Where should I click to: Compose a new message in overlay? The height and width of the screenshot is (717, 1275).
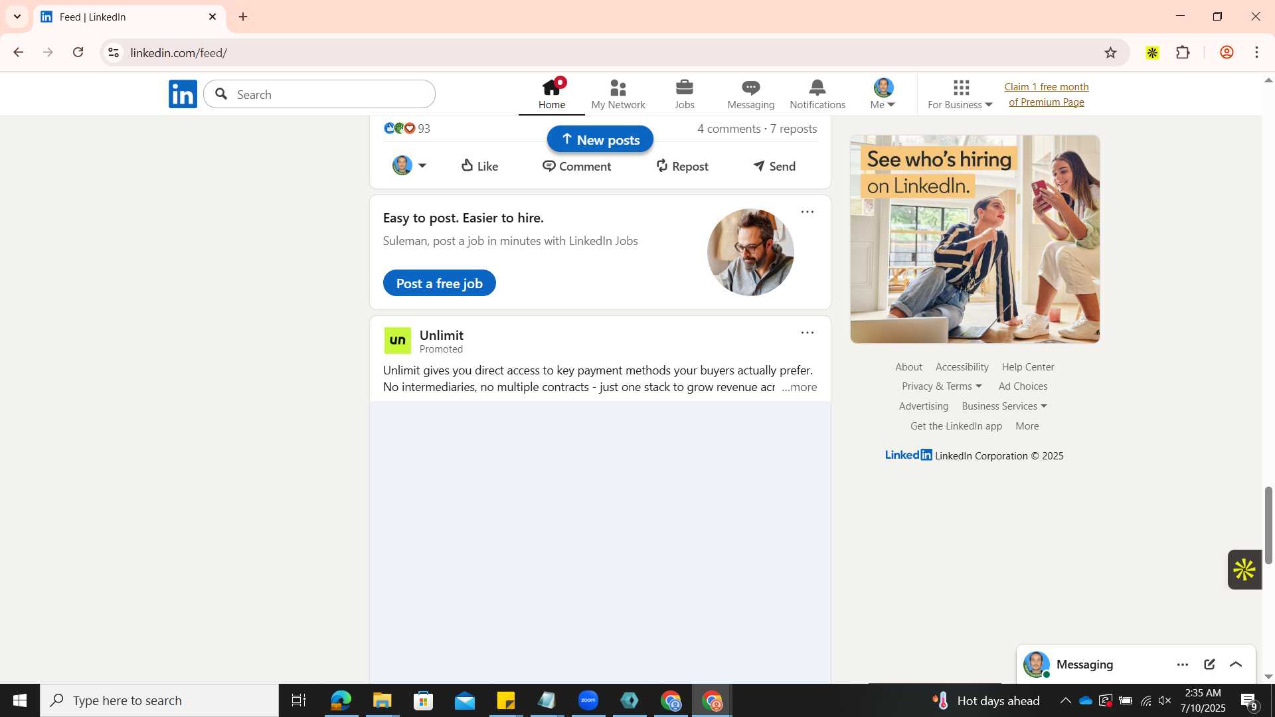pos(1209,665)
